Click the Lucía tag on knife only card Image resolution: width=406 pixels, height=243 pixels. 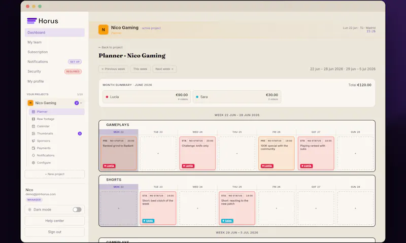point(188,166)
